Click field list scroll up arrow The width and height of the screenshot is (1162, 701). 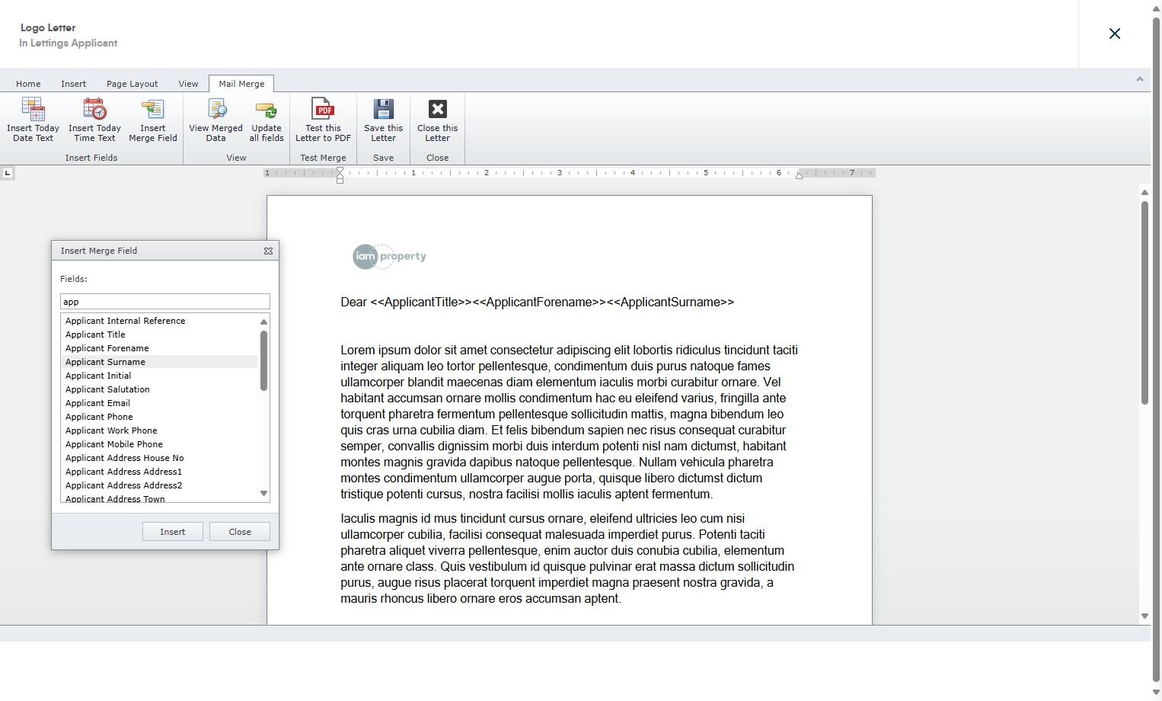[x=264, y=322]
